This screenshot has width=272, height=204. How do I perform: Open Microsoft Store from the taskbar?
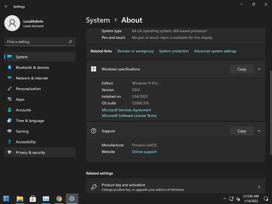coord(33,199)
